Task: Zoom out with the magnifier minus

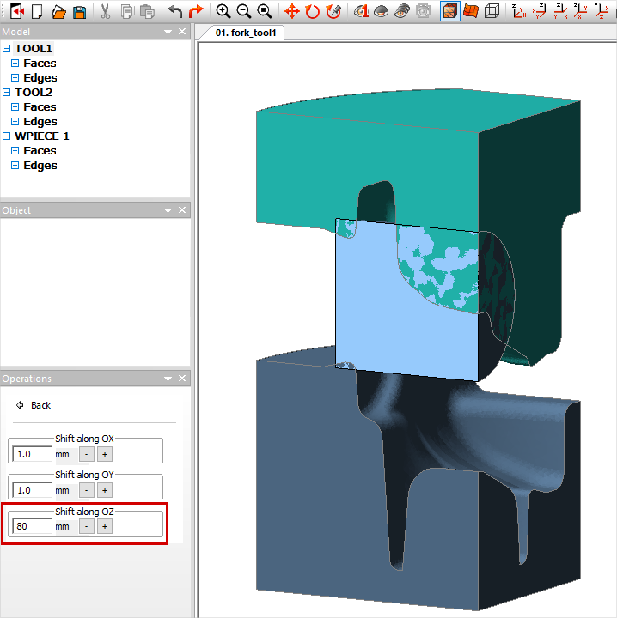Action: (x=243, y=11)
